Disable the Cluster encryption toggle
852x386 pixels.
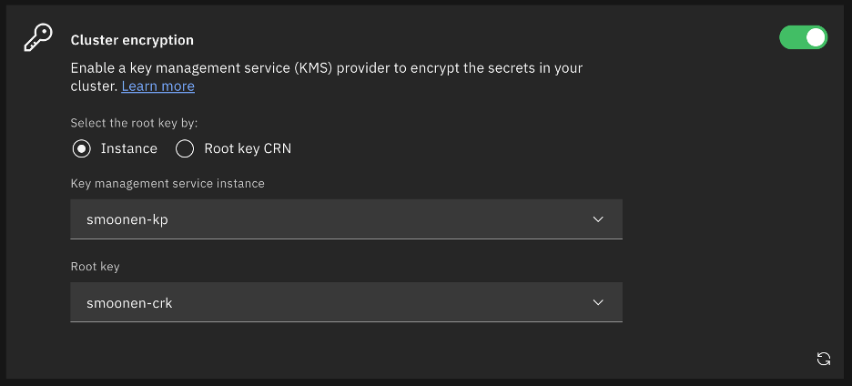click(x=803, y=37)
